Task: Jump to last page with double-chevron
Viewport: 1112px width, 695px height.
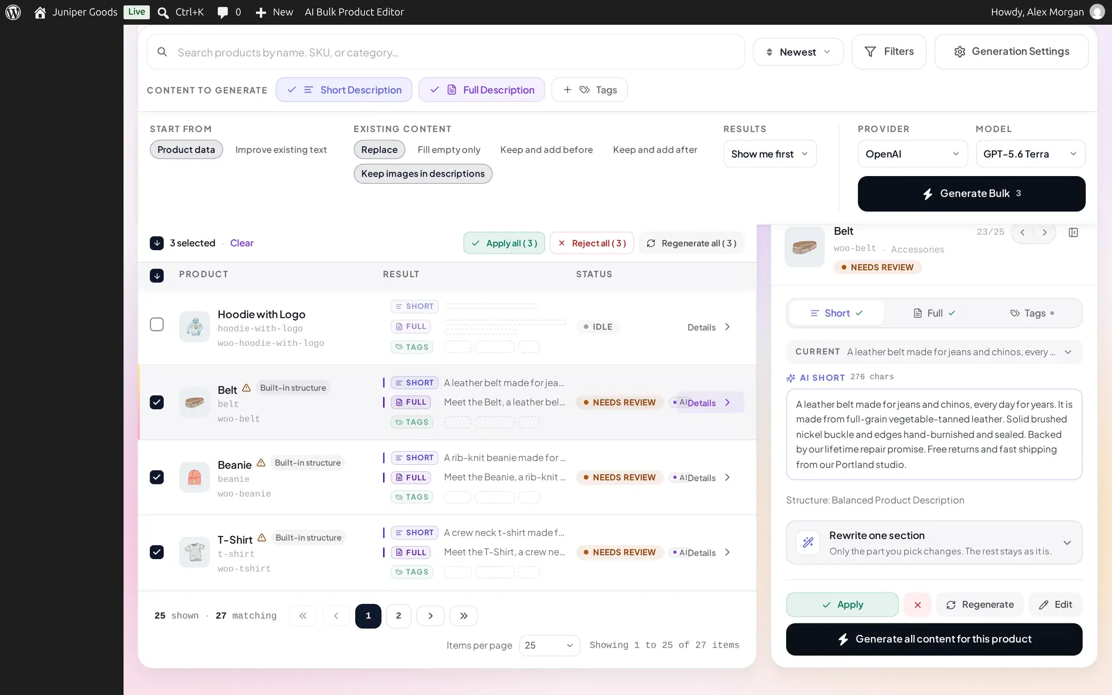Action: coord(463,616)
